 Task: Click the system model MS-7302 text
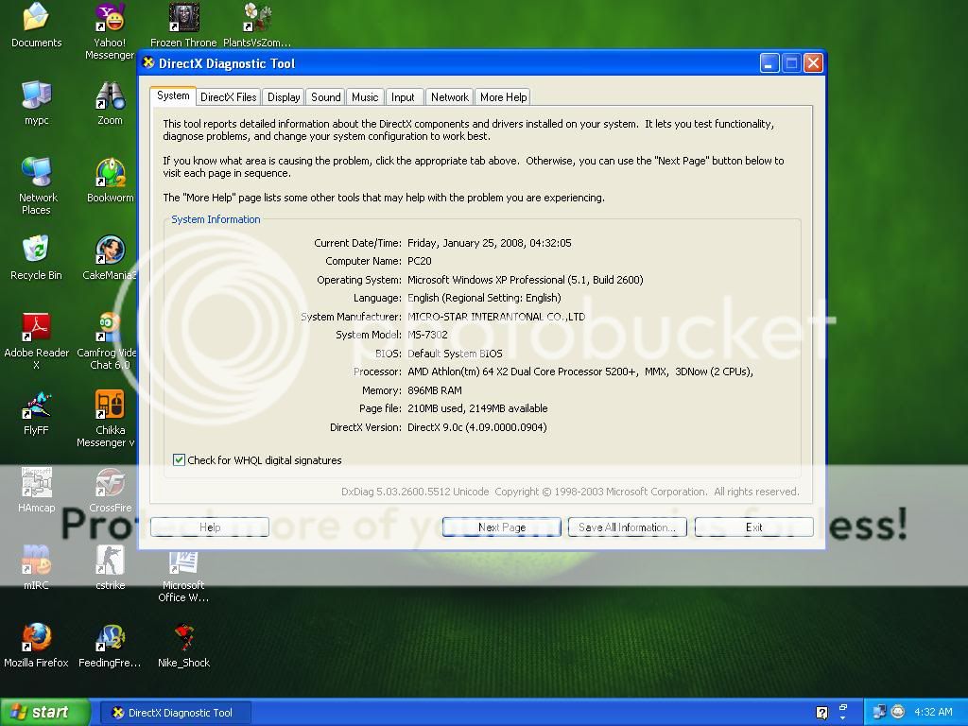[428, 335]
